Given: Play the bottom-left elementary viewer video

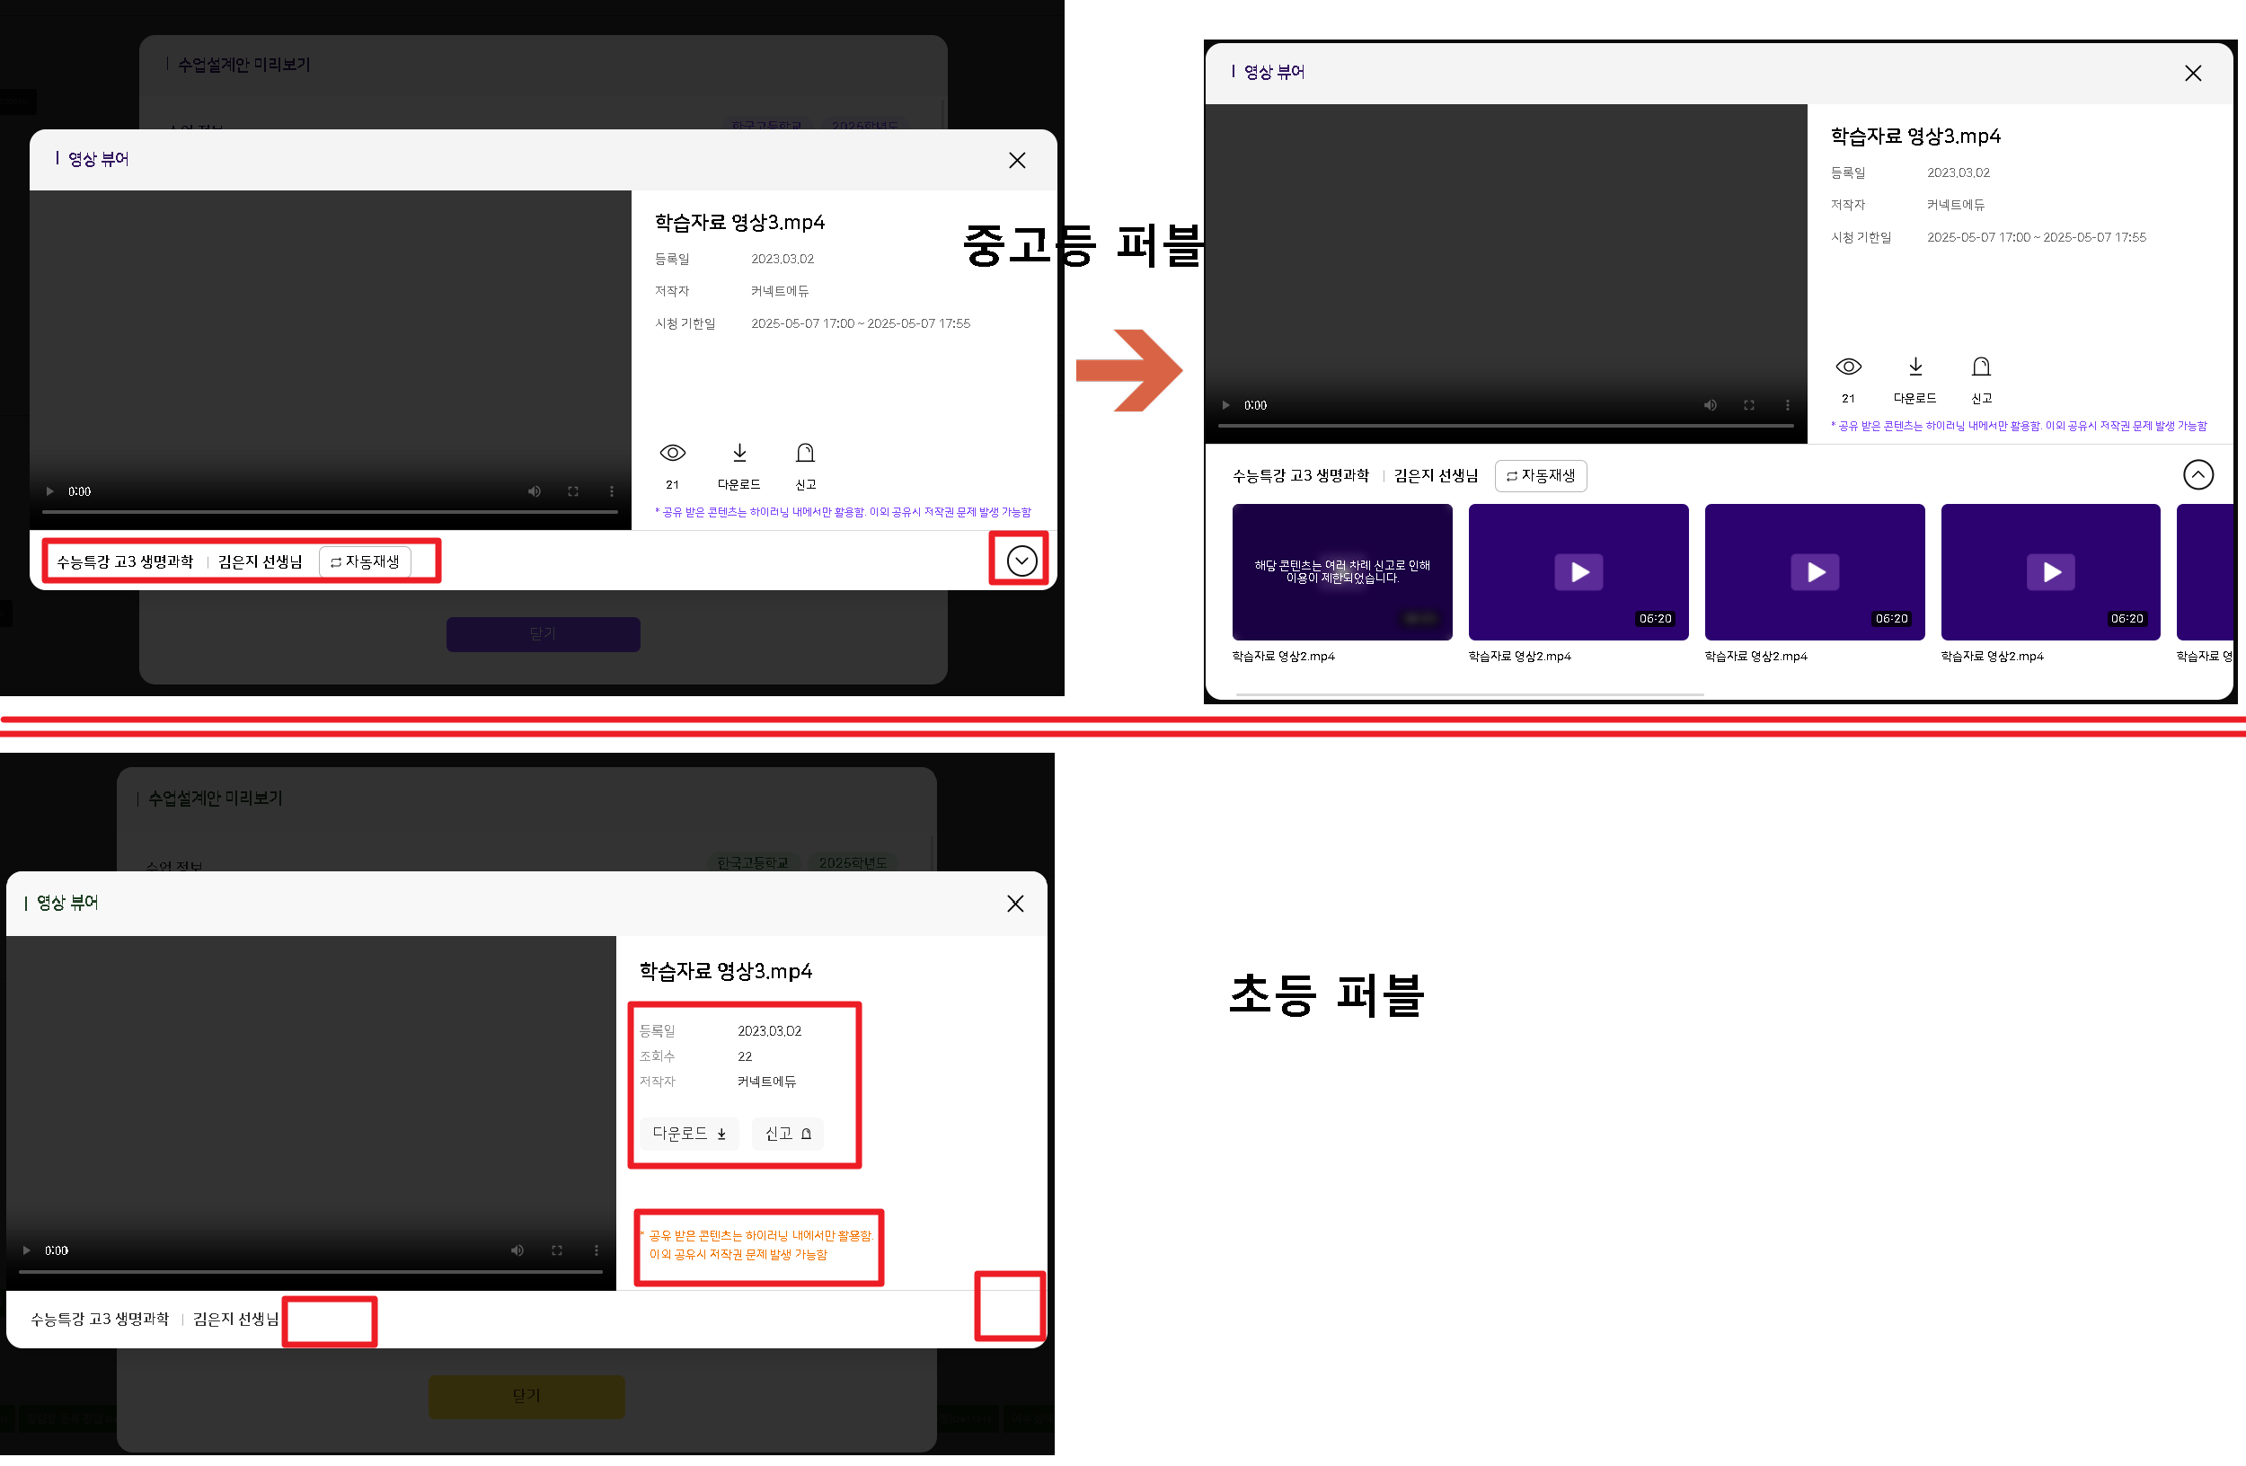Looking at the screenshot, I should [x=26, y=1251].
